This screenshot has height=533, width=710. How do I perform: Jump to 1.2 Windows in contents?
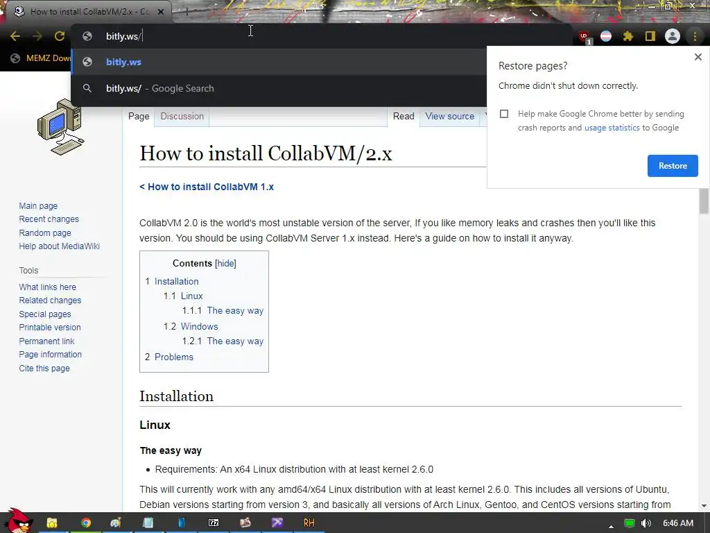coord(191,326)
